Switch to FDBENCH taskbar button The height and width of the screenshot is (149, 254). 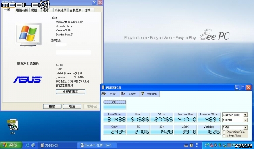57,145
